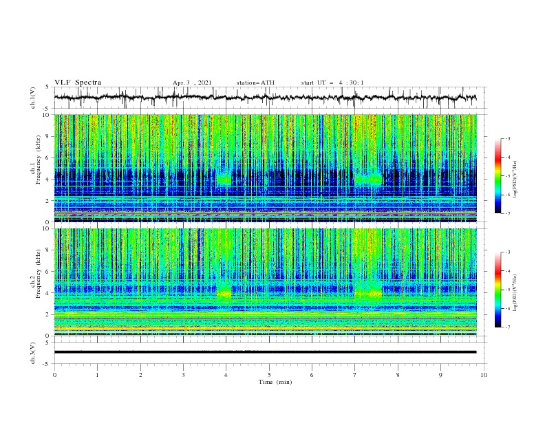
Task: Click the time axis tick label '5'
Action: (269, 375)
